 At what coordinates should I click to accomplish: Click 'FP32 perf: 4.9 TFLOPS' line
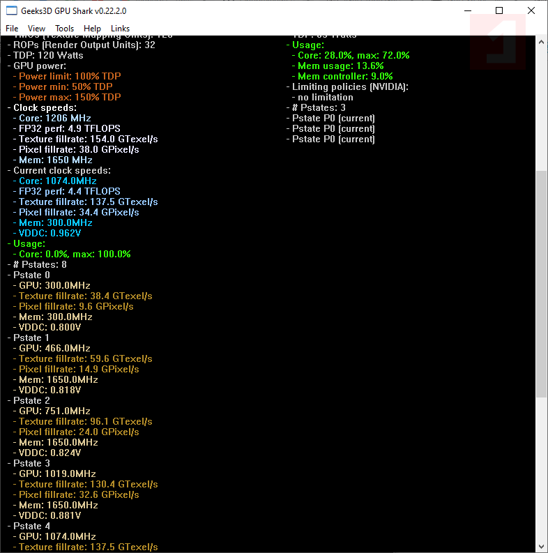[67, 129]
